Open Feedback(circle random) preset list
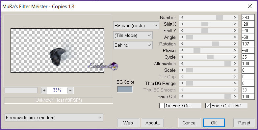 click(x=54, y=118)
